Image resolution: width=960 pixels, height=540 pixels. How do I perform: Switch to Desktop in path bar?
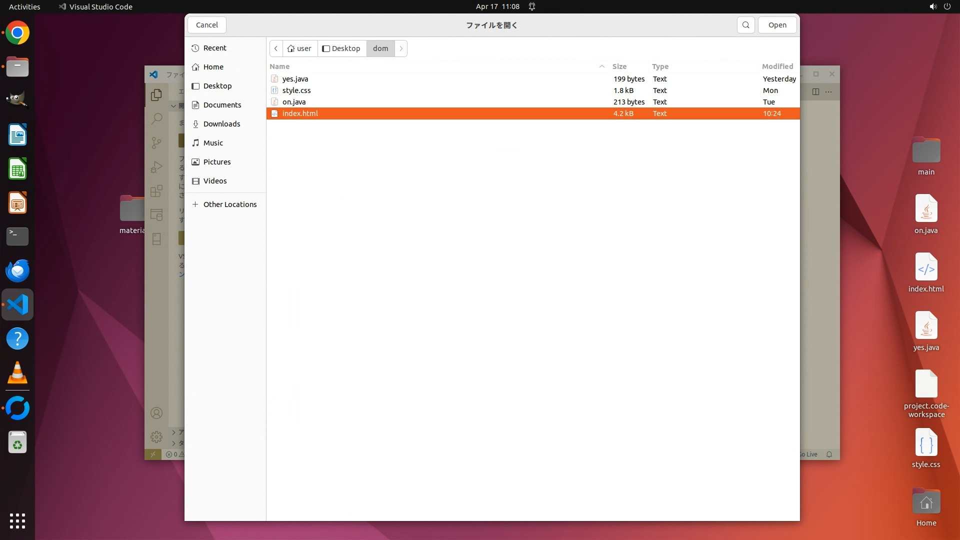(341, 48)
